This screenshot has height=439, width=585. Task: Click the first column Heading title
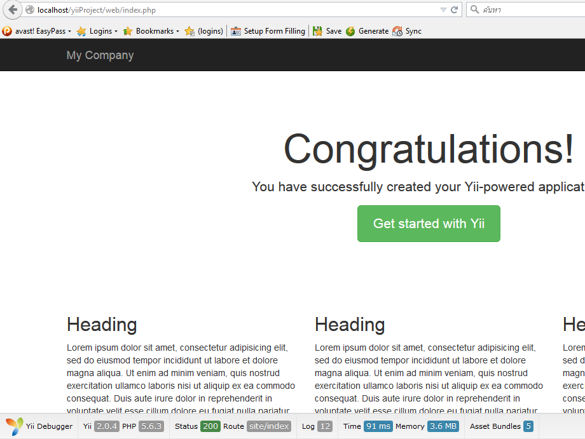point(102,324)
